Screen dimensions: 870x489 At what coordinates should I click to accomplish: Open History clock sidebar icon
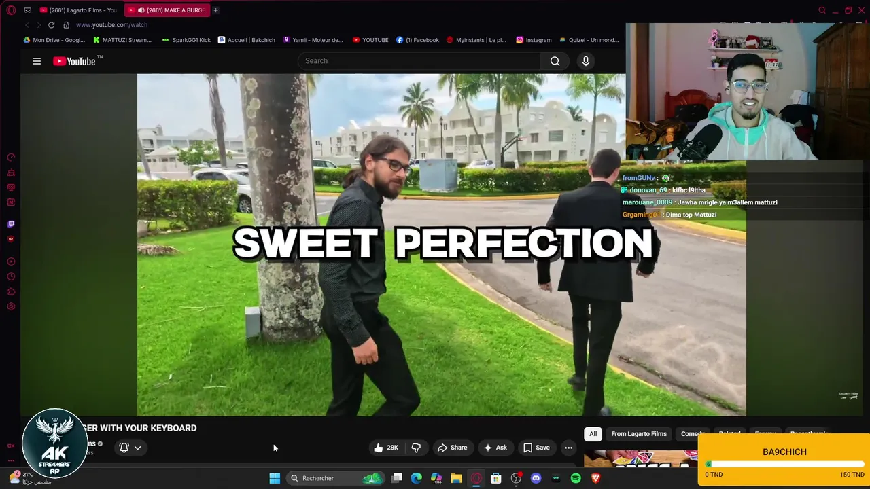tap(11, 276)
